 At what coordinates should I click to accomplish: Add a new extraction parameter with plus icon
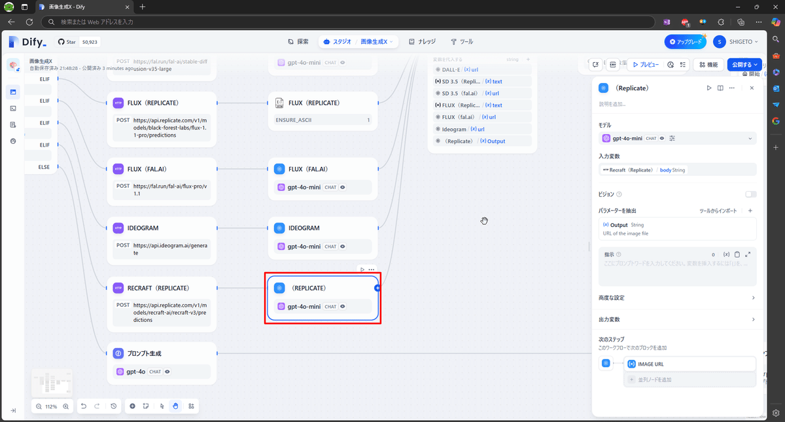750,211
